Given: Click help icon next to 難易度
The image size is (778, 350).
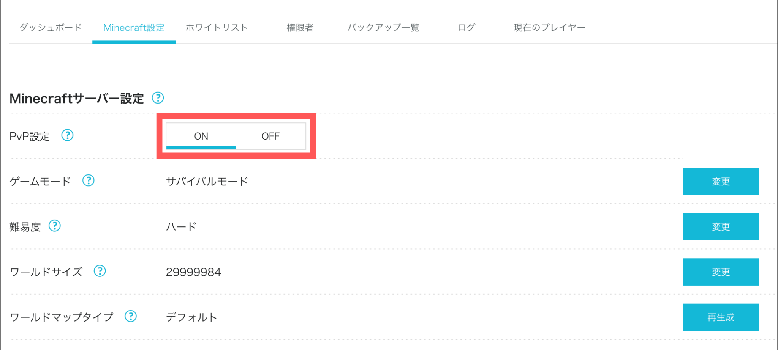Looking at the screenshot, I should click(x=55, y=226).
